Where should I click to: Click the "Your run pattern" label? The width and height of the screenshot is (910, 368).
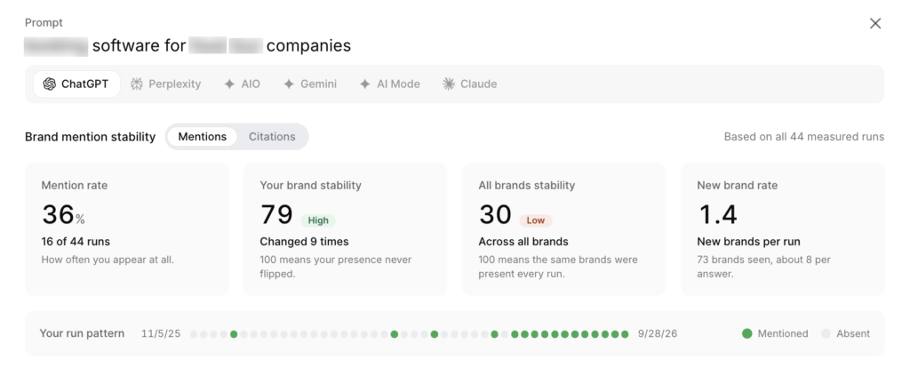pos(82,333)
